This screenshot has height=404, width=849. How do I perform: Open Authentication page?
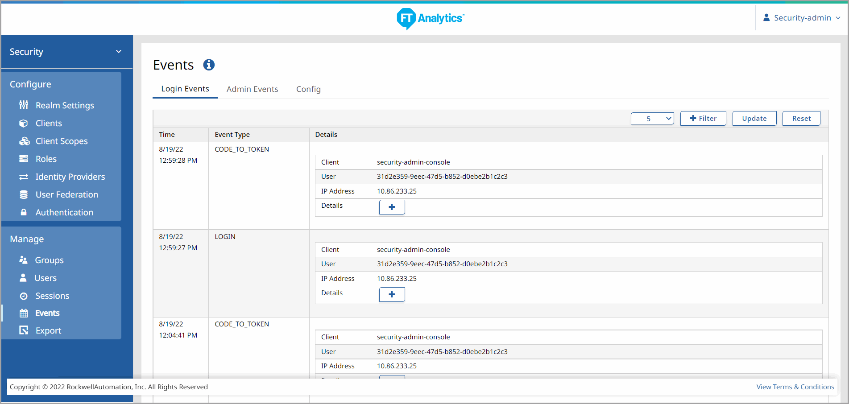click(64, 212)
